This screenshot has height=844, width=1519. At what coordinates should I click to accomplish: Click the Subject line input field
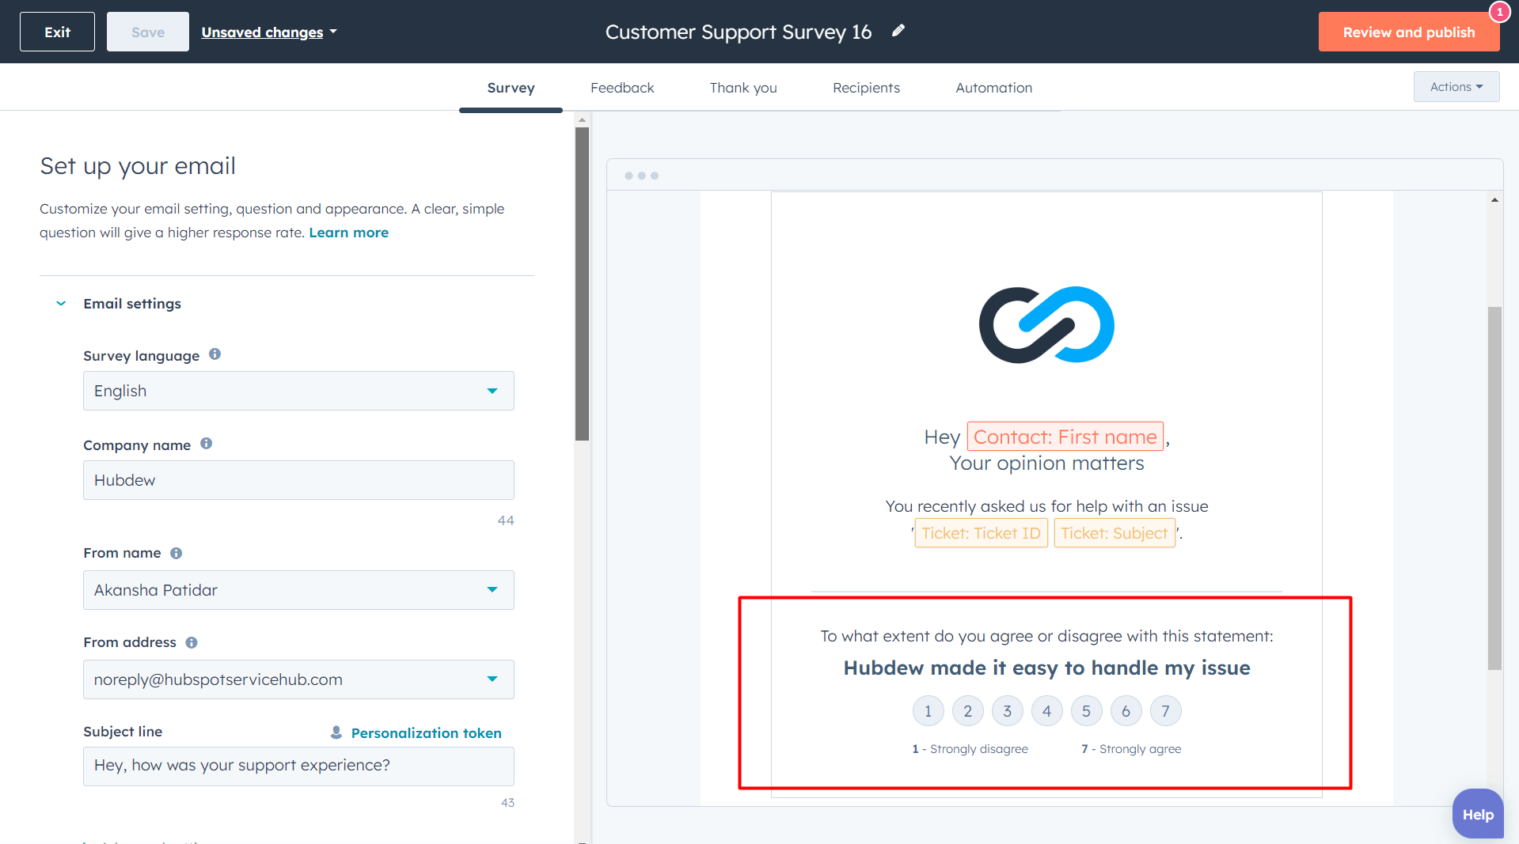[298, 766]
